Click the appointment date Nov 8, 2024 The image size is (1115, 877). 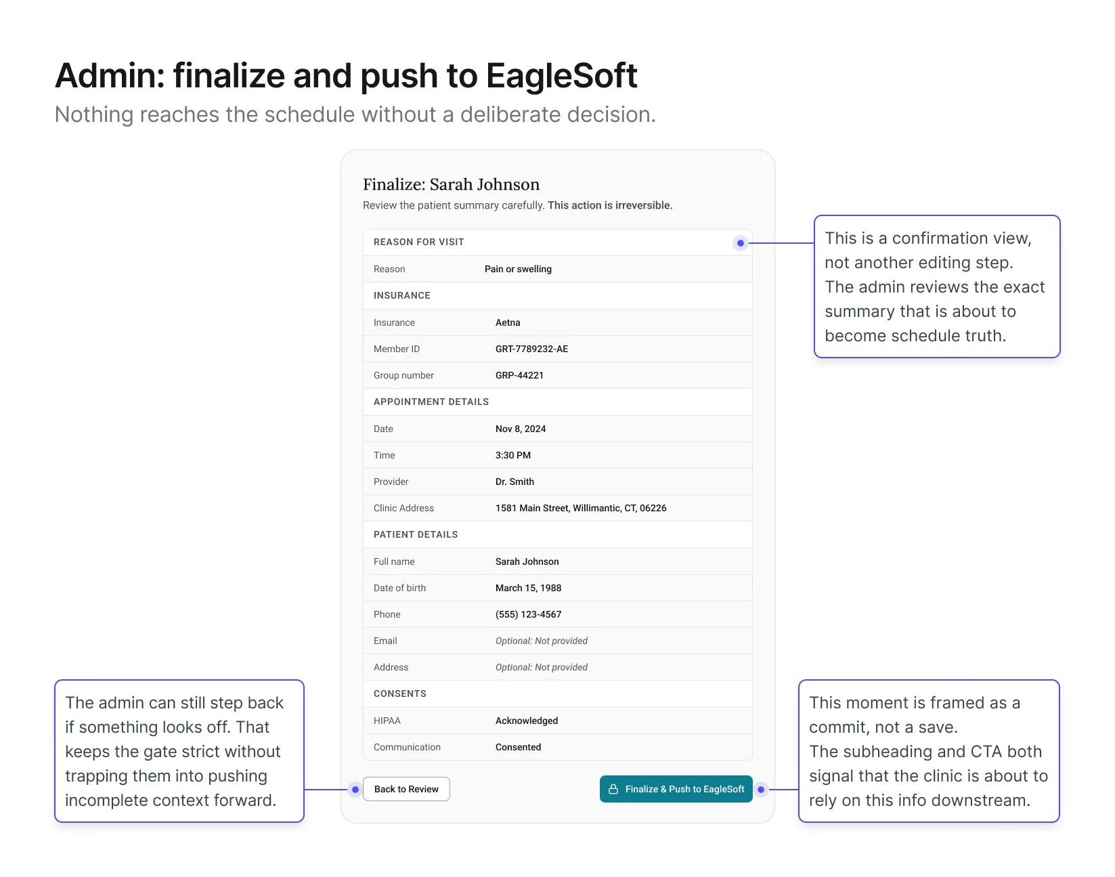pyautogui.click(x=520, y=429)
